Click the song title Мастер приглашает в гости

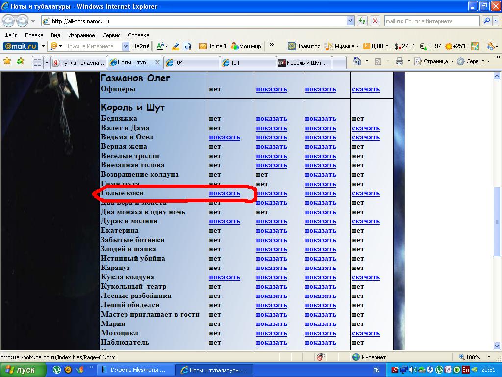[150, 315]
